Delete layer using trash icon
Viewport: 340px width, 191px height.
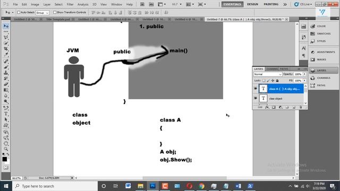301,107
